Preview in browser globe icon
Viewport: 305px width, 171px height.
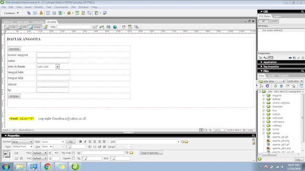115,27
